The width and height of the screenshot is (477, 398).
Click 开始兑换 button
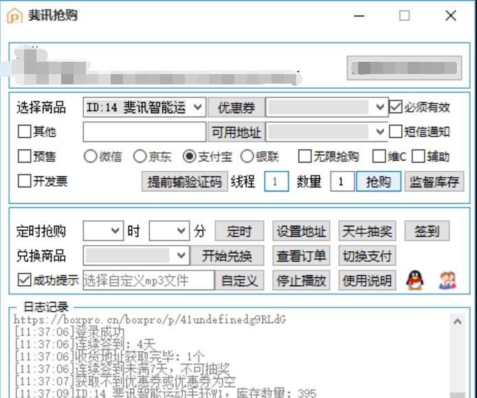227,256
